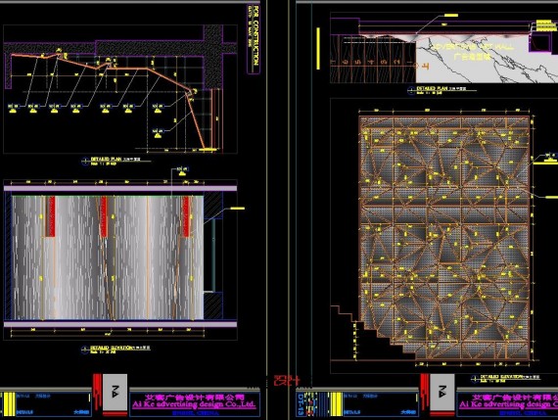Select the FOR CONSTRUCTION stamp text
The height and width of the screenshot is (420, 558).
256,35
